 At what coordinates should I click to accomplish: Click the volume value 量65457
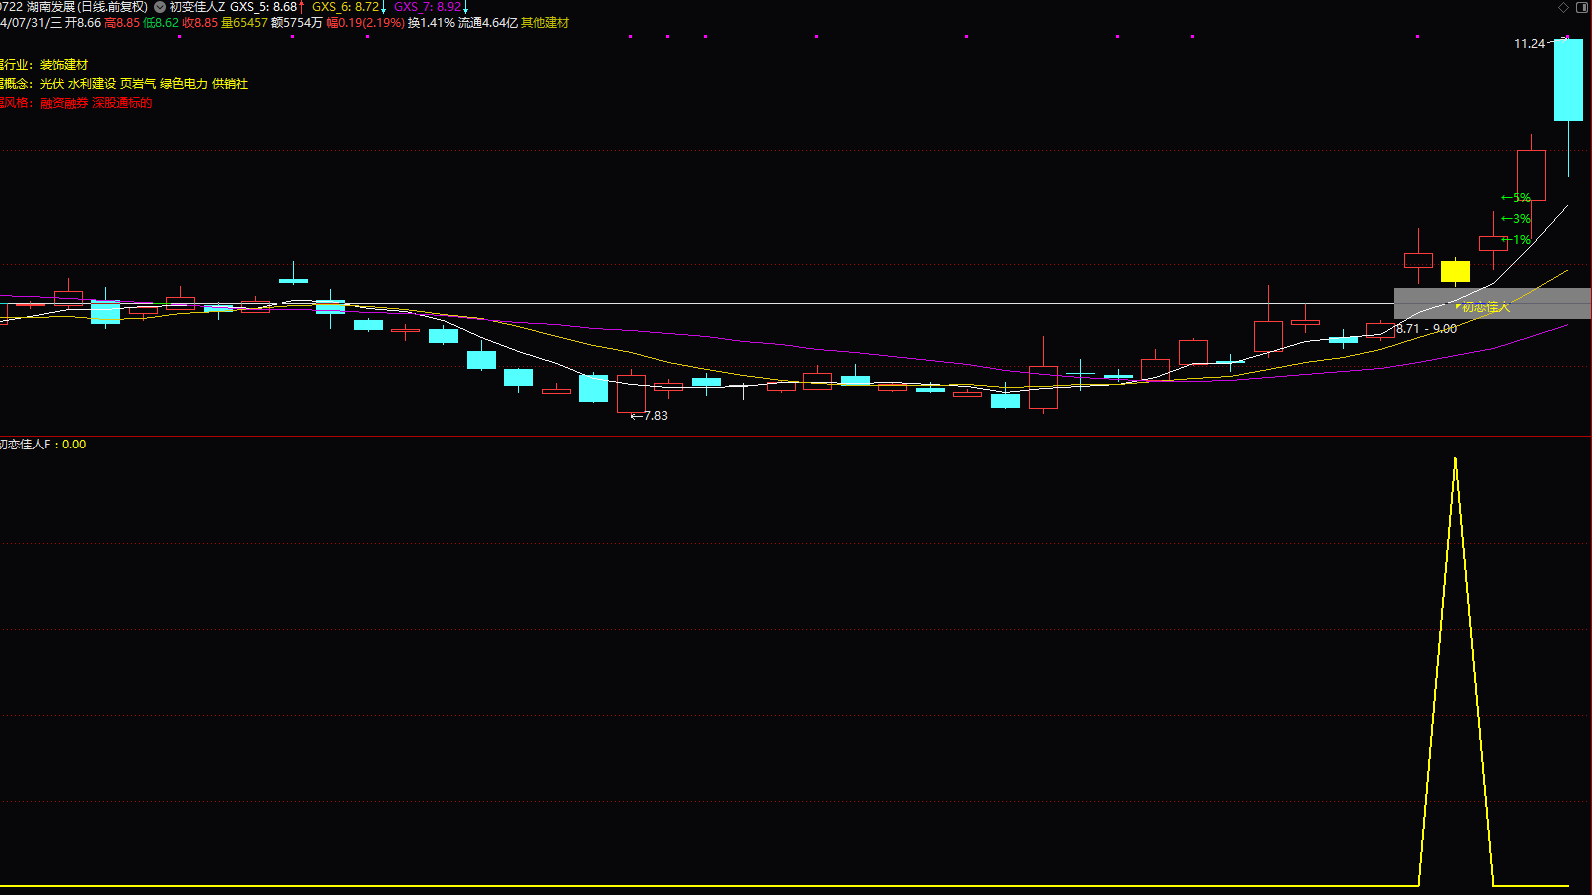(x=244, y=23)
